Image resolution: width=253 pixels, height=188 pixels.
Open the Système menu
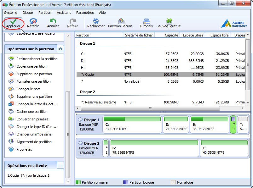pos(11,13)
